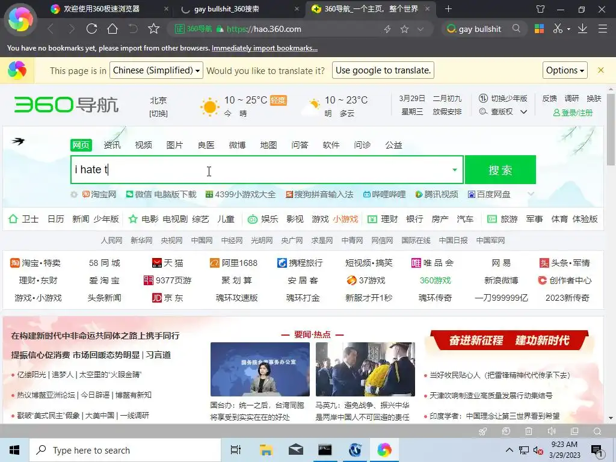
Task: Open the translate Options dropdown
Action: [x=565, y=70]
